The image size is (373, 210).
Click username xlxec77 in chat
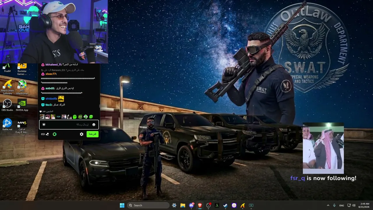point(51,74)
